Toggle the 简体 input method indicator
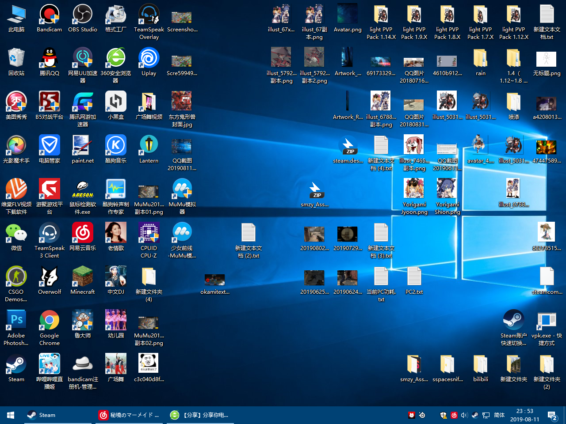The height and width of the screenshot is (424, 566). click(499, 415)
